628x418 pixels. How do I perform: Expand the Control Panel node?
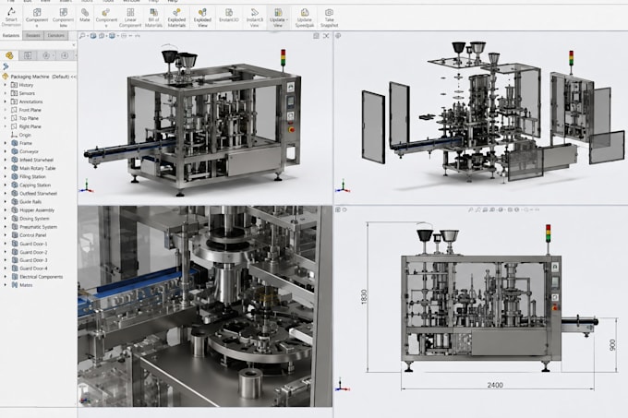pos(6,235)
